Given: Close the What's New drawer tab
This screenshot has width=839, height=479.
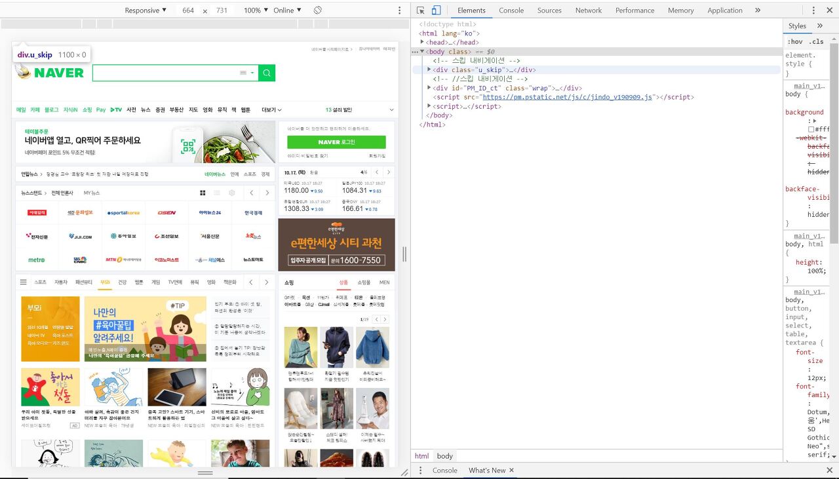Looking at the screenshot, I should (511, 470).
